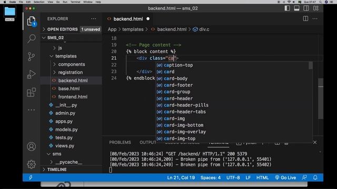Switch to the PROBLEMS panel tab

(120, 142)
